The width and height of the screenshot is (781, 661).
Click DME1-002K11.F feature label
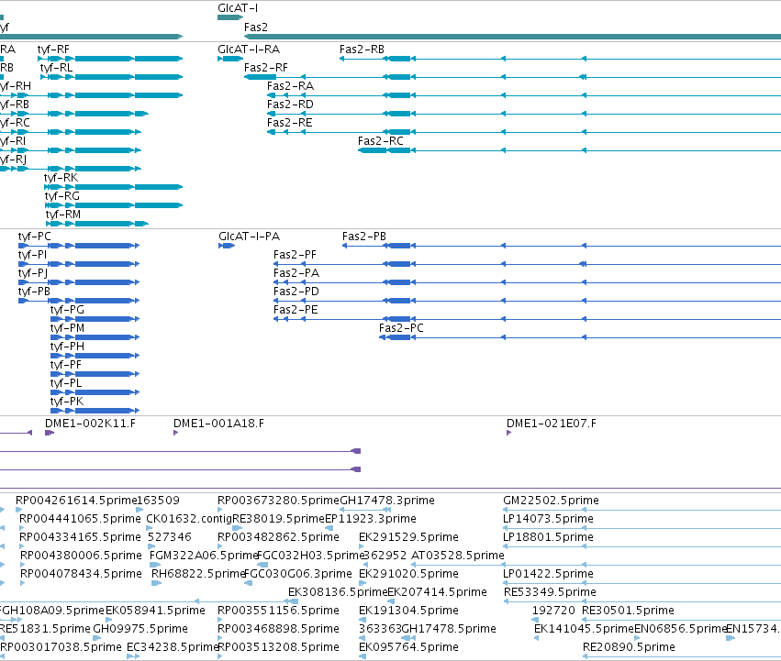pyautogui.click(x=90, y=424)
